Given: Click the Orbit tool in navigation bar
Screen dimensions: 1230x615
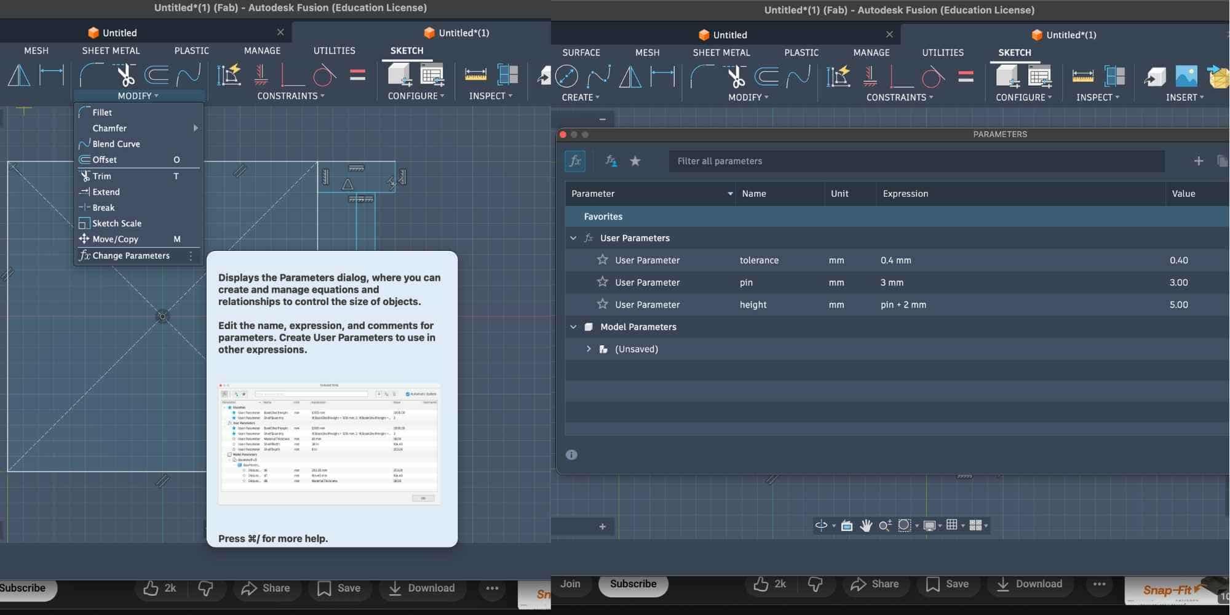Looking at the screenshot, I should click(821, 525).
